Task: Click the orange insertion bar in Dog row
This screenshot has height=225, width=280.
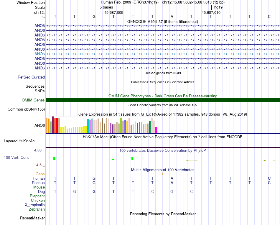Action: point(163,191)
